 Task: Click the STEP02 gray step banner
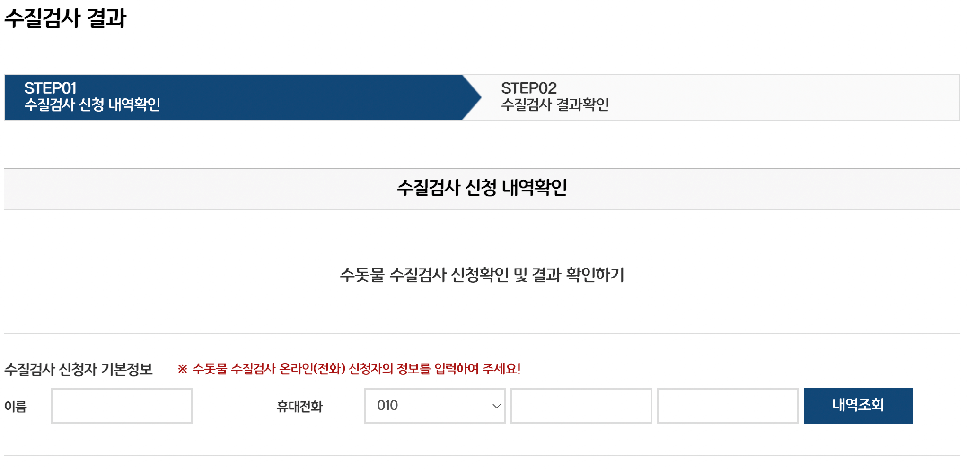tap(710, 97)
